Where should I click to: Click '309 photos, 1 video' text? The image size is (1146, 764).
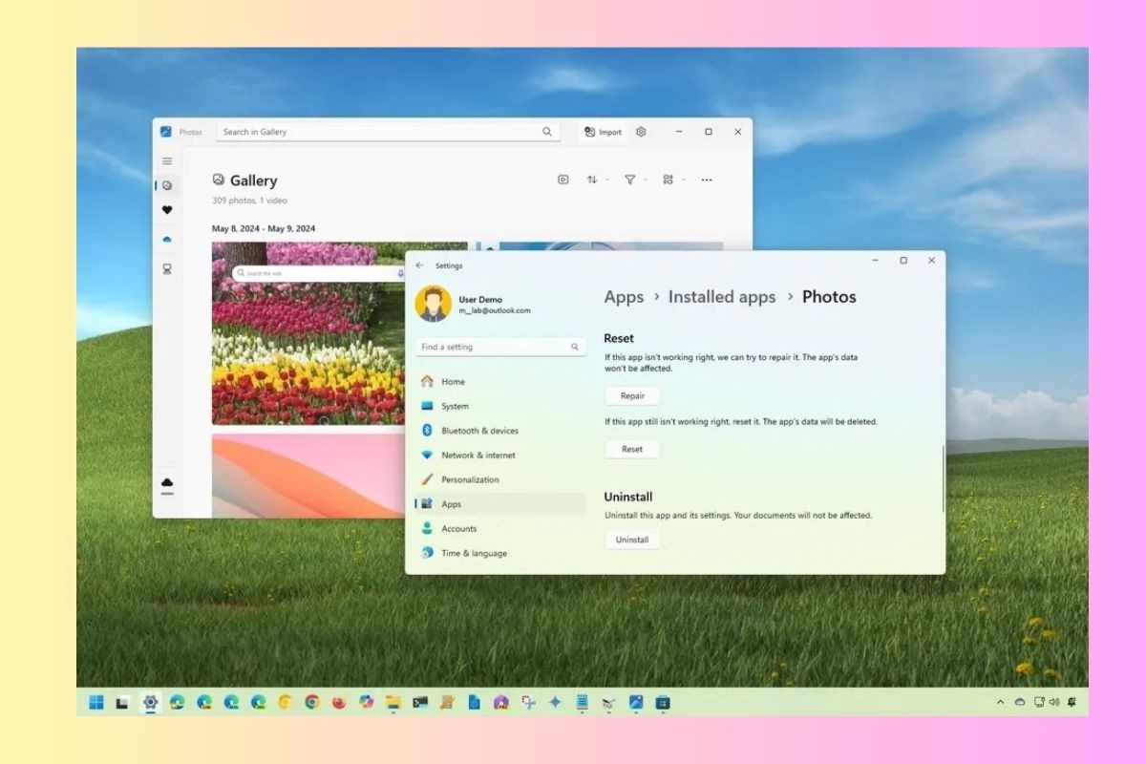tap(249, 201)
